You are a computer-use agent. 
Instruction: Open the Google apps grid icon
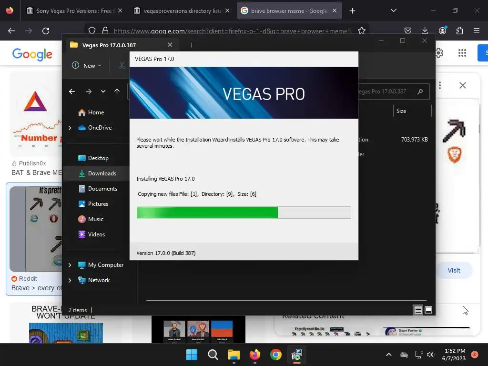pyautogui.click(x=462, y=53)
